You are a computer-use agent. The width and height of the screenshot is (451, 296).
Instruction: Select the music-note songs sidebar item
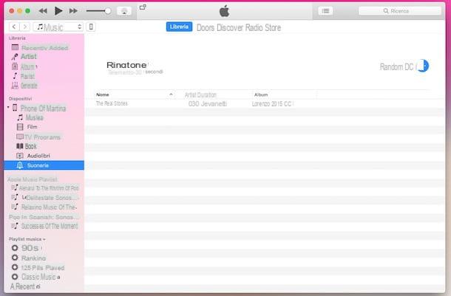pos(24,76)
